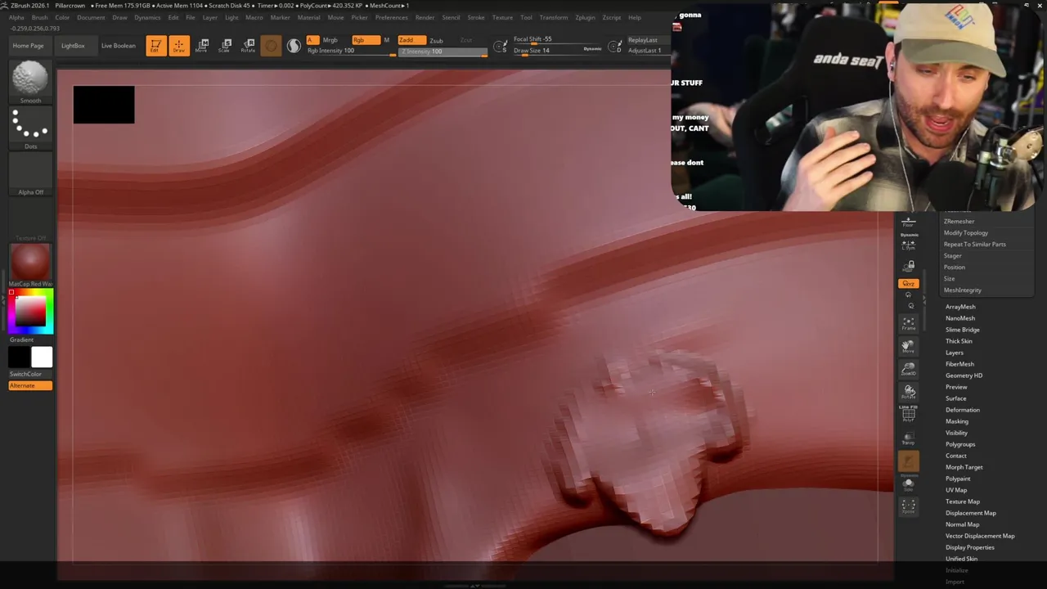Adjust the Rgb Intensity slider

(350, 51)
